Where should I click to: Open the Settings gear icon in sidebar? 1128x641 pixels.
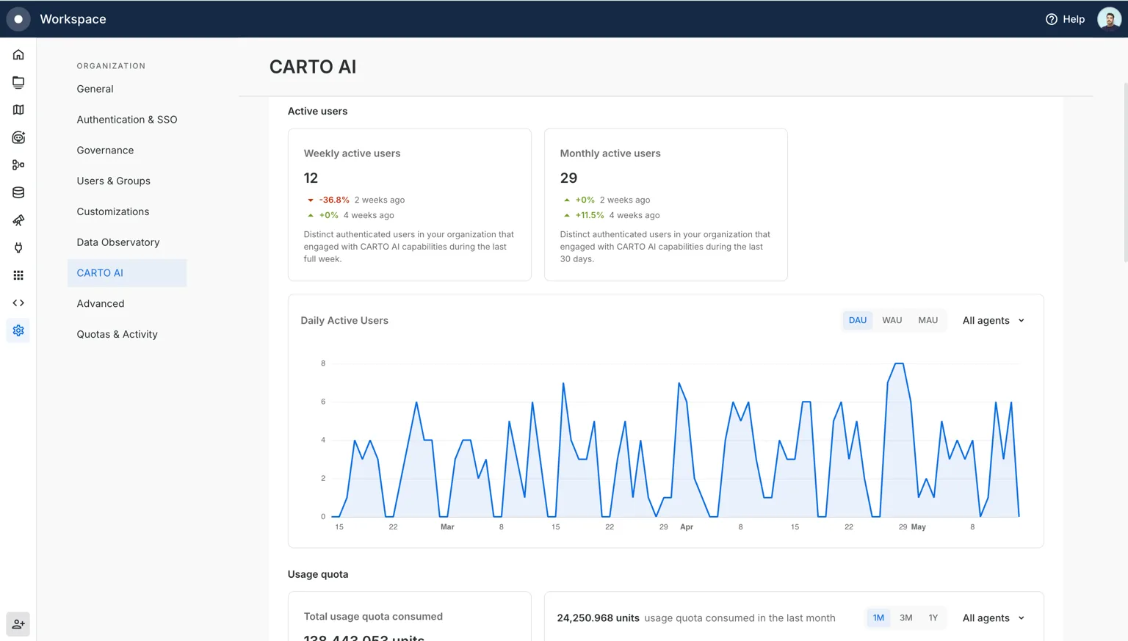(18, 330)
